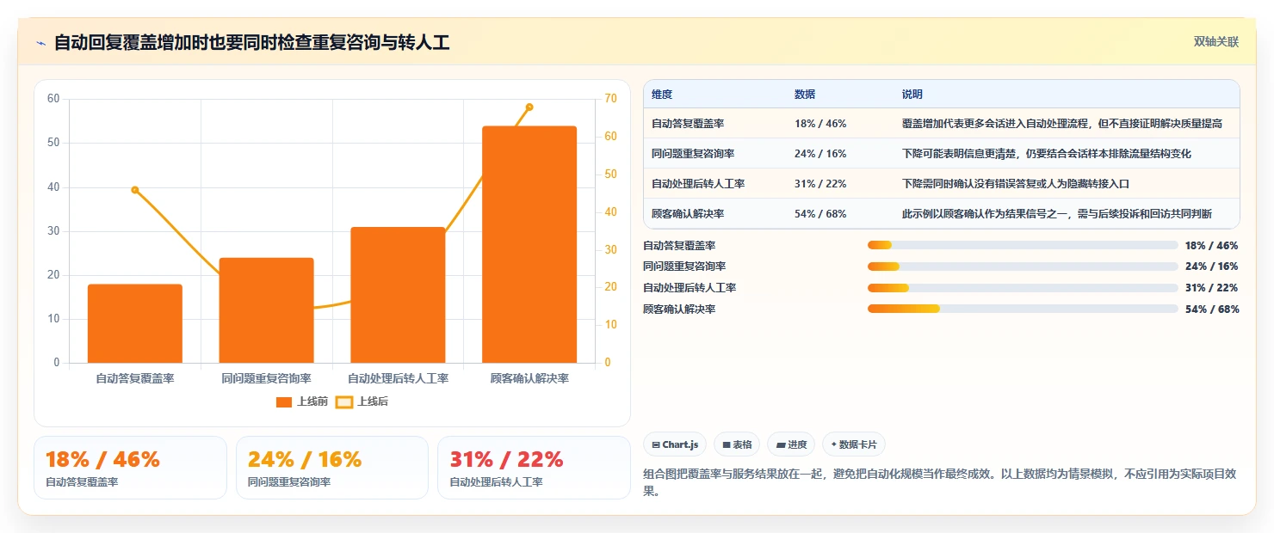Click the line point above 自动答复覆盖率 bar
The width and height of the screenshot is (1274, 533).
tap(135, 190)
